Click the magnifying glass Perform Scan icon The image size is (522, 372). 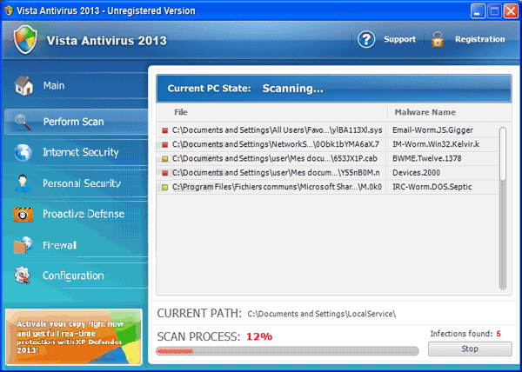click(x=23, y=122)
